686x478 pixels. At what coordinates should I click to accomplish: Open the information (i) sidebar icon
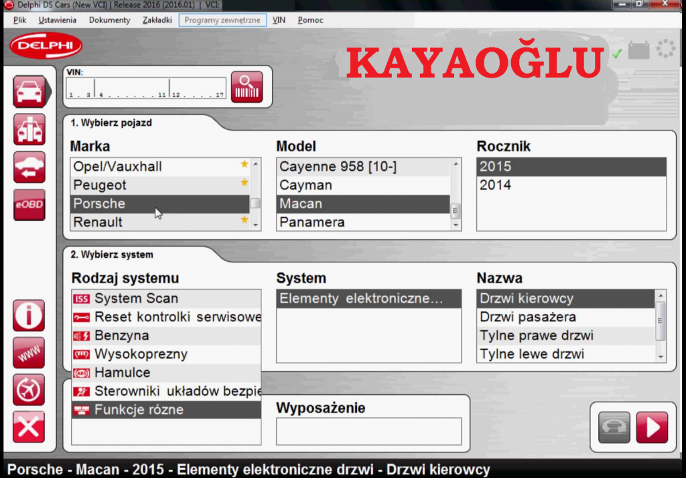29,315
